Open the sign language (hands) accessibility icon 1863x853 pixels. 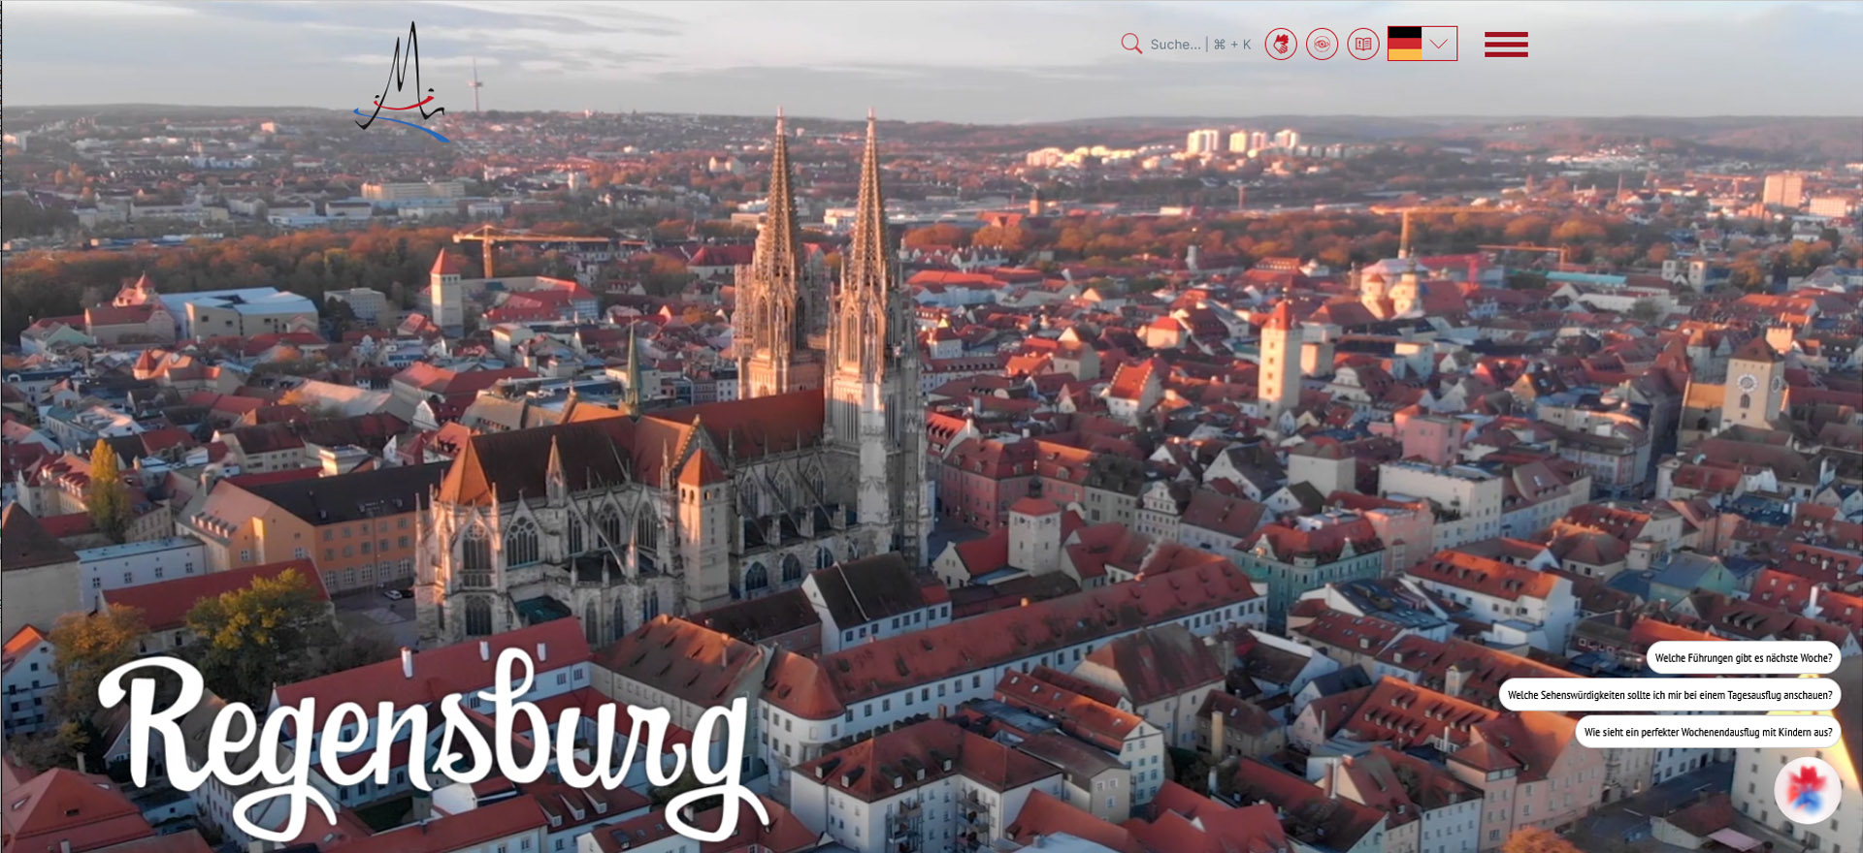click(1281, 44)
